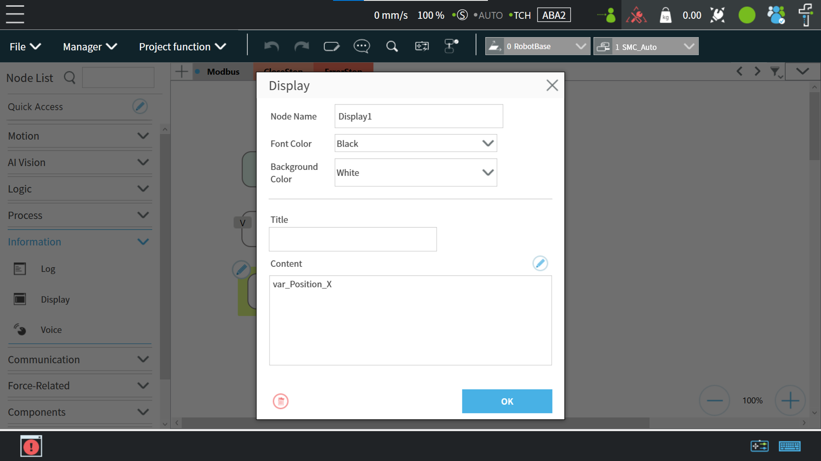Image resolution: width=821 pixels, height=461 pixels.
Task: Open the File menu
Action: pyautogui.click(x=25, y=46)
